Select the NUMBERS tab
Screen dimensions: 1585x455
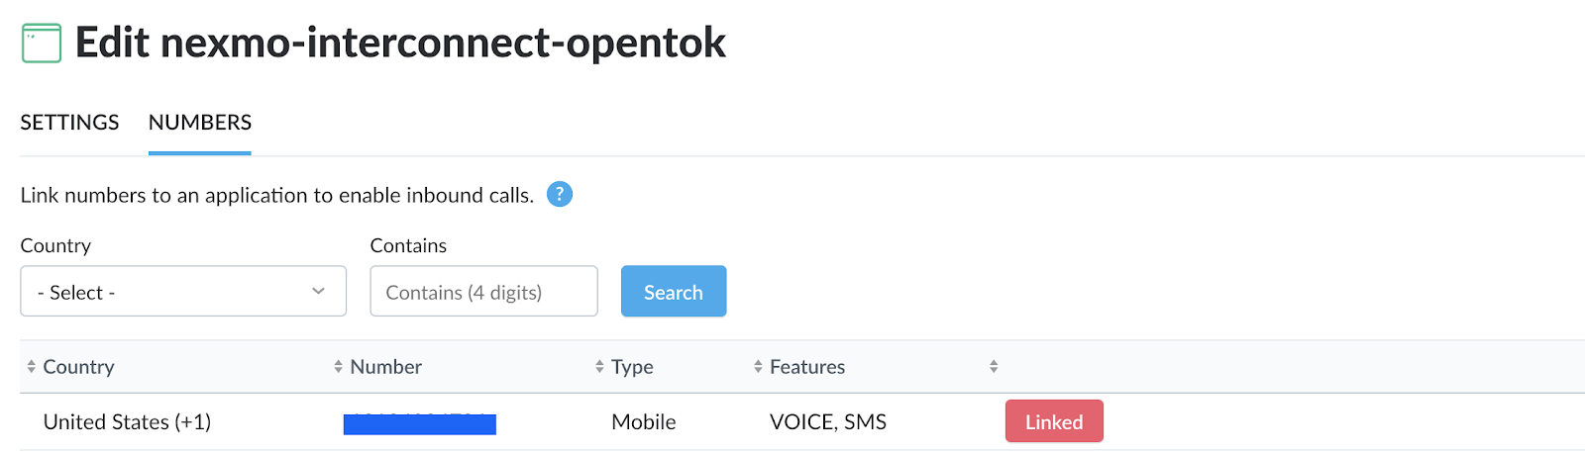point(200,123)
